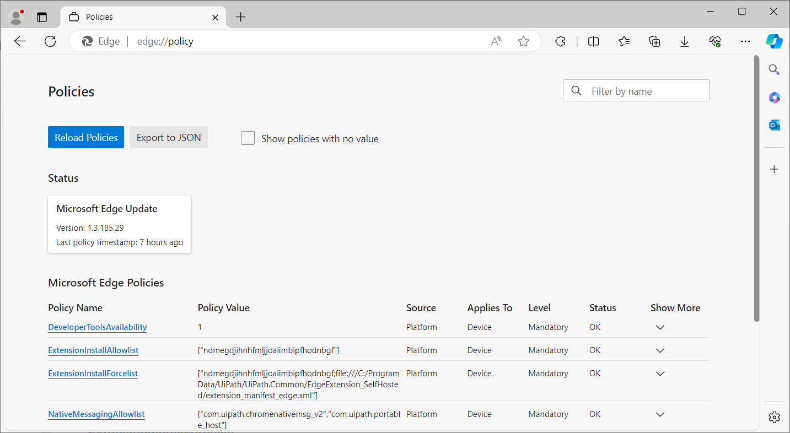This screenshot has width=790, height=433.
Task: Expand ExtensionInstallAllowlist row details chevron
Action: (x=660, y=350)
